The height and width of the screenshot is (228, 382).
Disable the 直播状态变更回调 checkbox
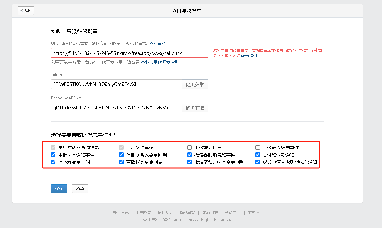(121, 162)
